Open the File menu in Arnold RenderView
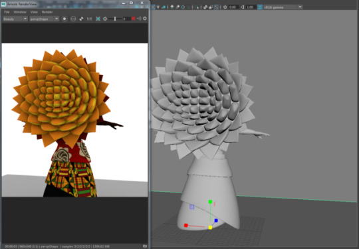The height and width of the screenshot is (249, 359). click(x=7, y=12)
